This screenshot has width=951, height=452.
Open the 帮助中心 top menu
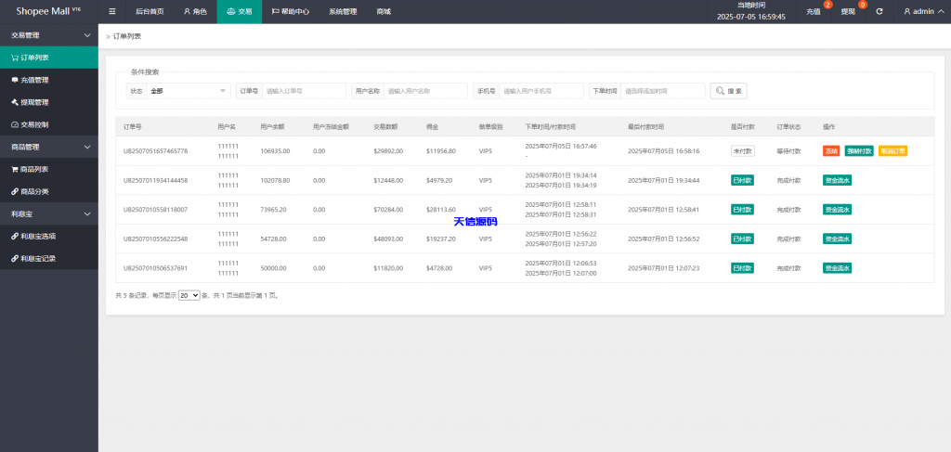coord(291,11)
